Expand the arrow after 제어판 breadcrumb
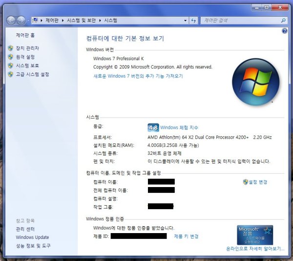The width and height of the screenshot is (293, 261). (x=63, y=20)
